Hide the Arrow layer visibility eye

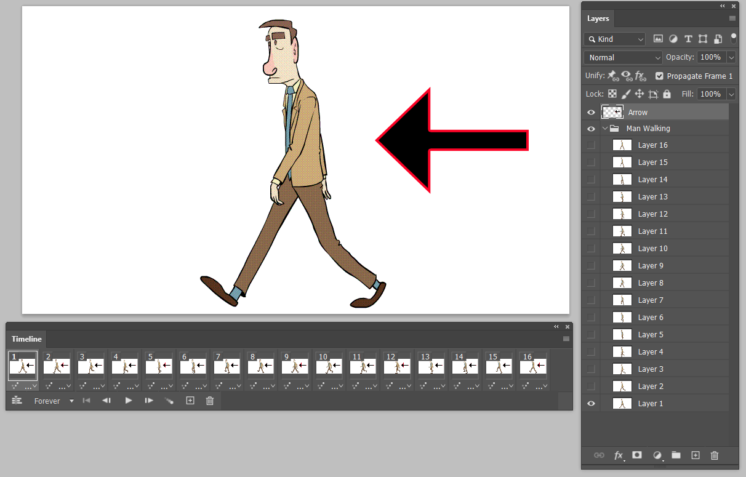pyautogui.click(x=591, y=112)
